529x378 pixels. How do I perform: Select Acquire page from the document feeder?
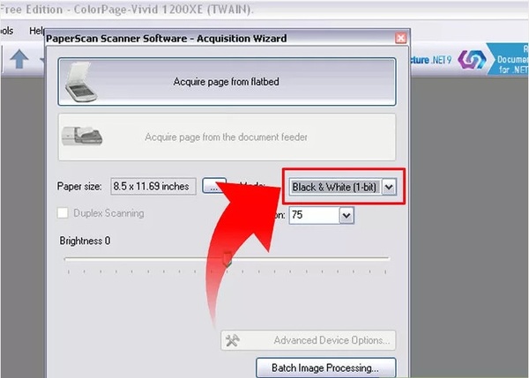pos(226,137)
